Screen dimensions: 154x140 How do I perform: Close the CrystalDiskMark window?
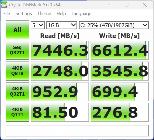coord(145,5)
